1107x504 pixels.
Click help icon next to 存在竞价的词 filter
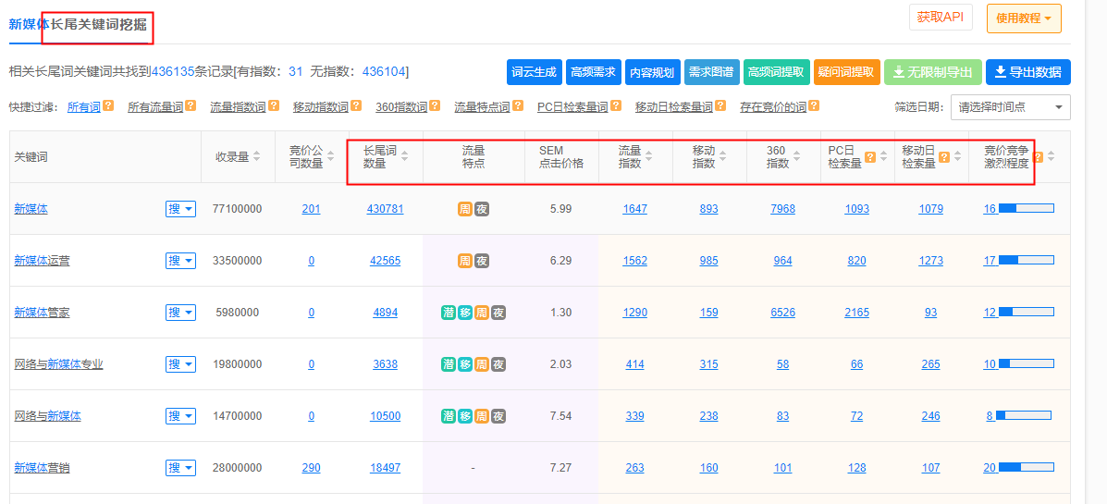click(x=814, y=106)
